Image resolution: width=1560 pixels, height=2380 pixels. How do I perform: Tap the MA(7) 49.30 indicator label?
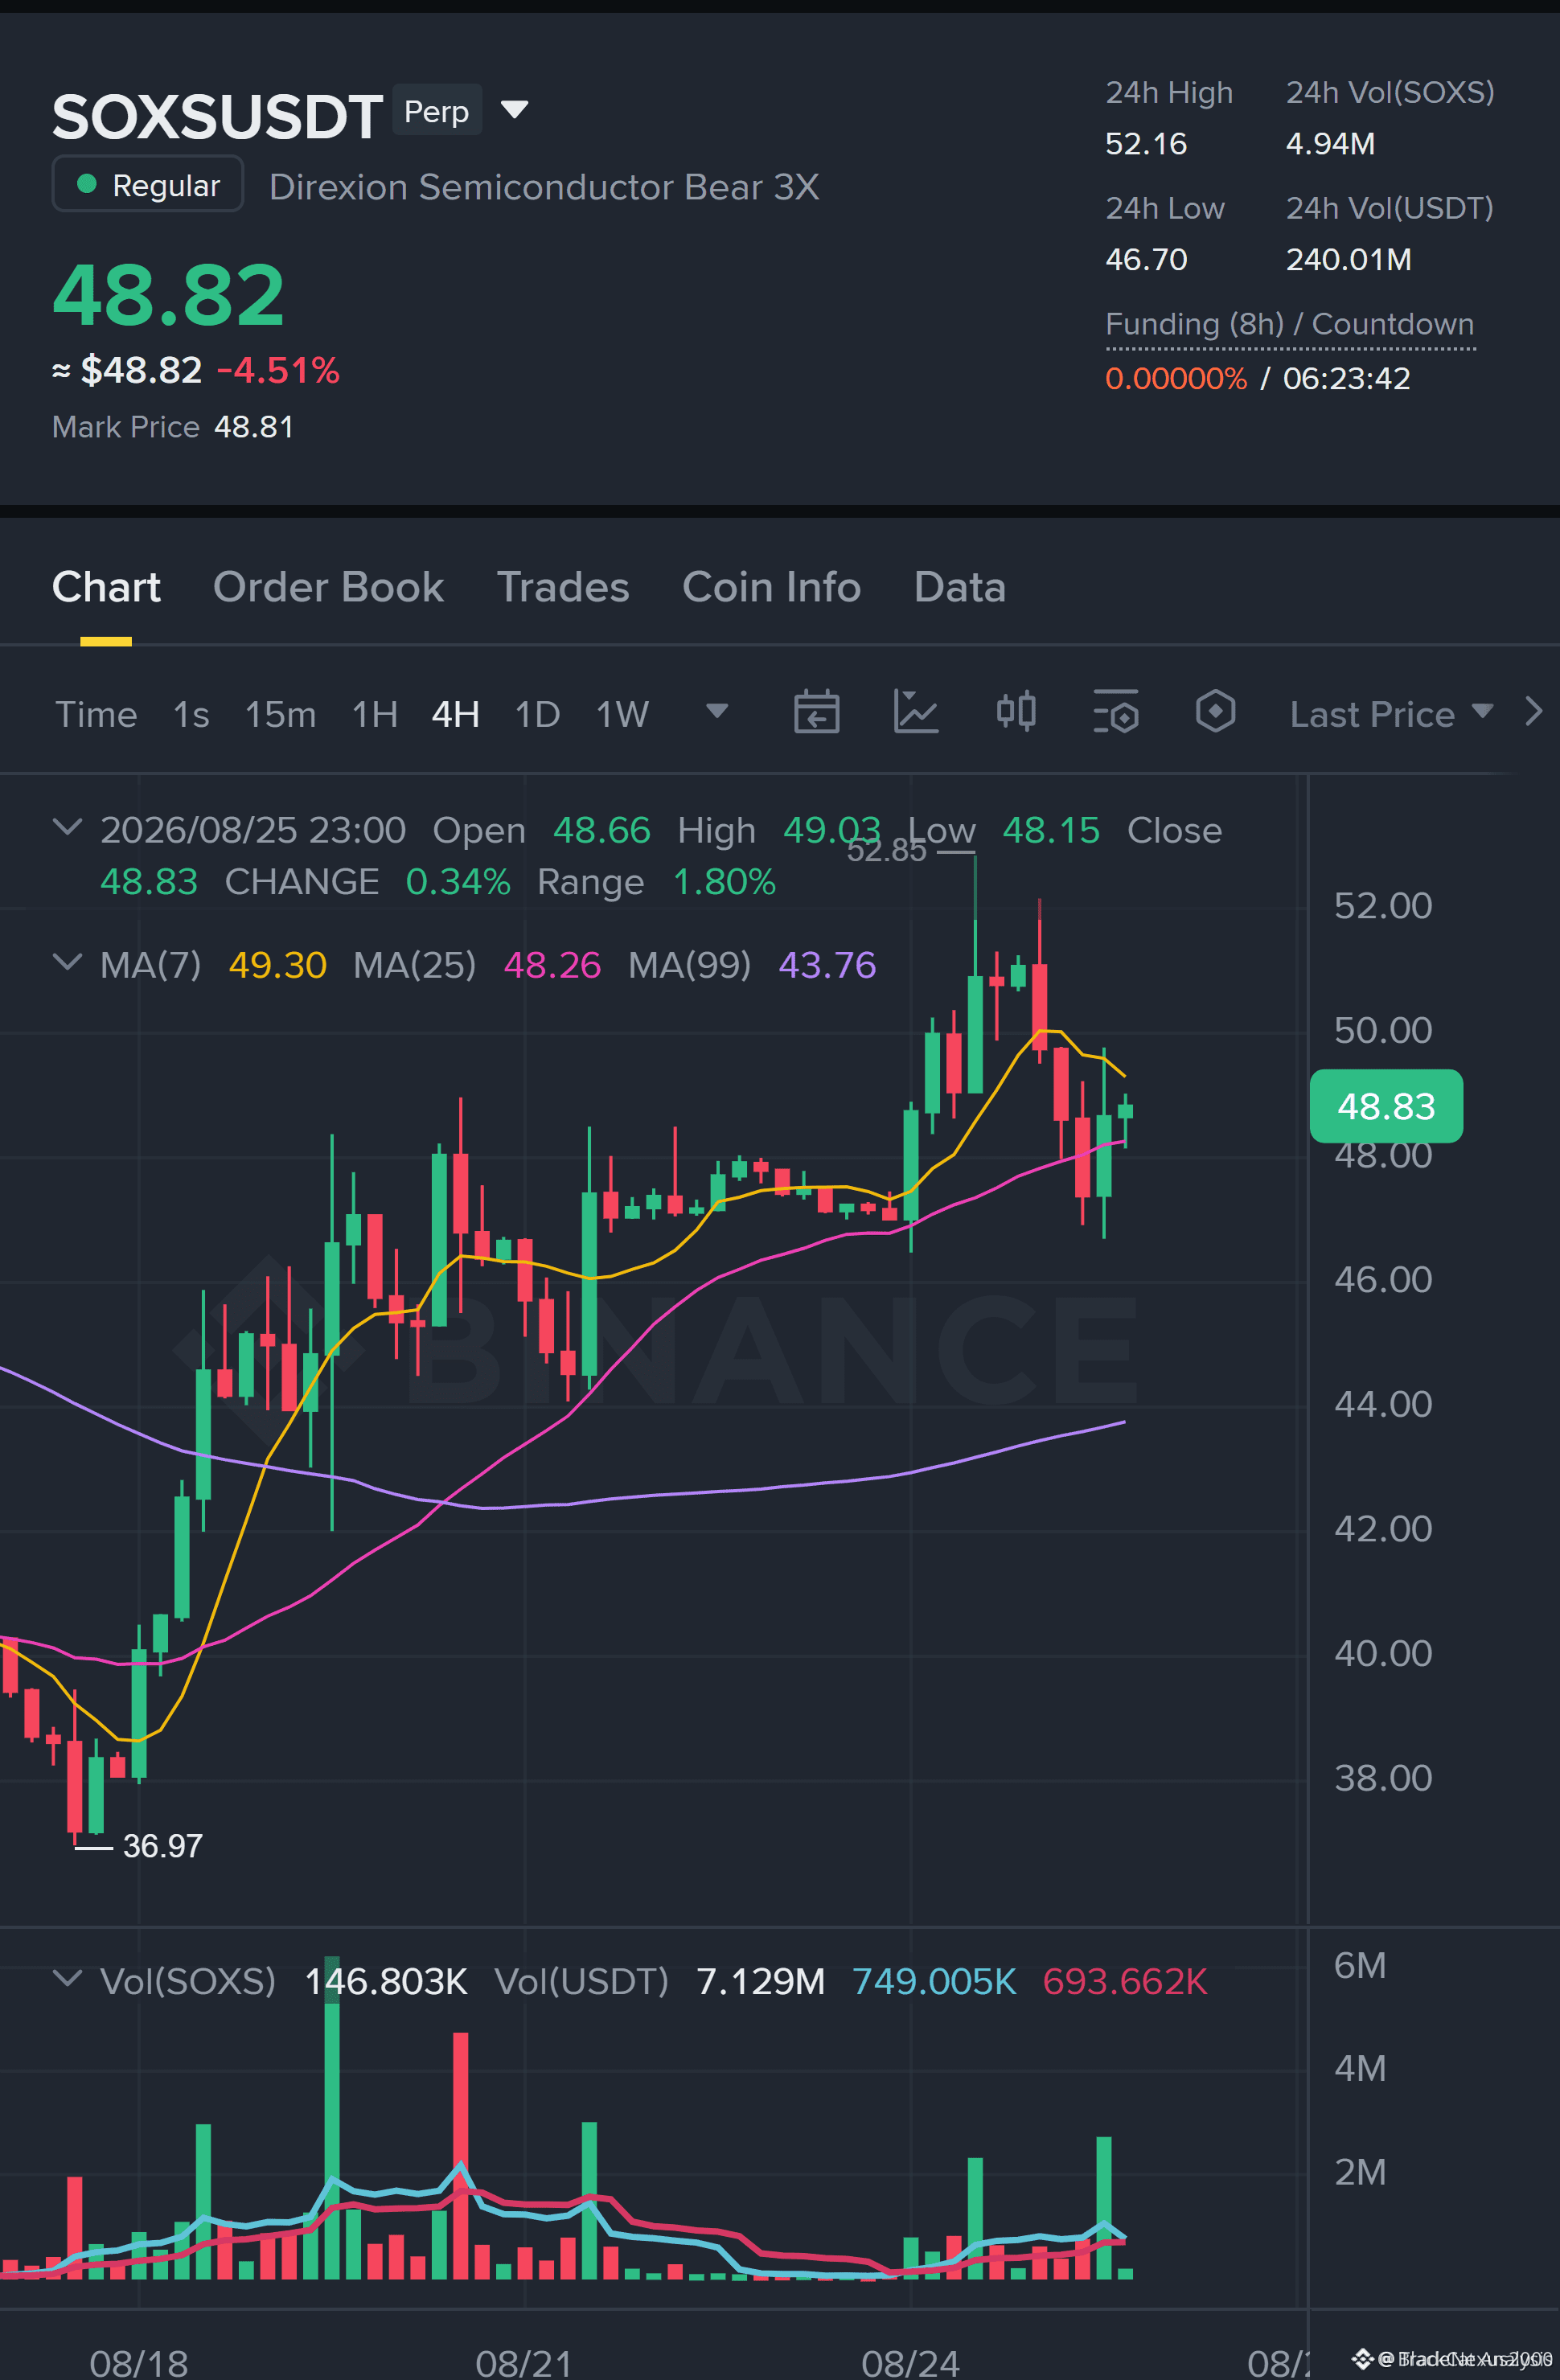point(213,965)
